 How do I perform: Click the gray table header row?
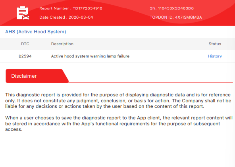[x=118, y=44]
